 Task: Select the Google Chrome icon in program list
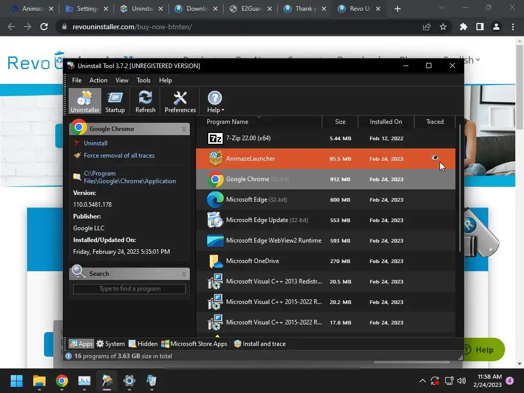point(215,179)
